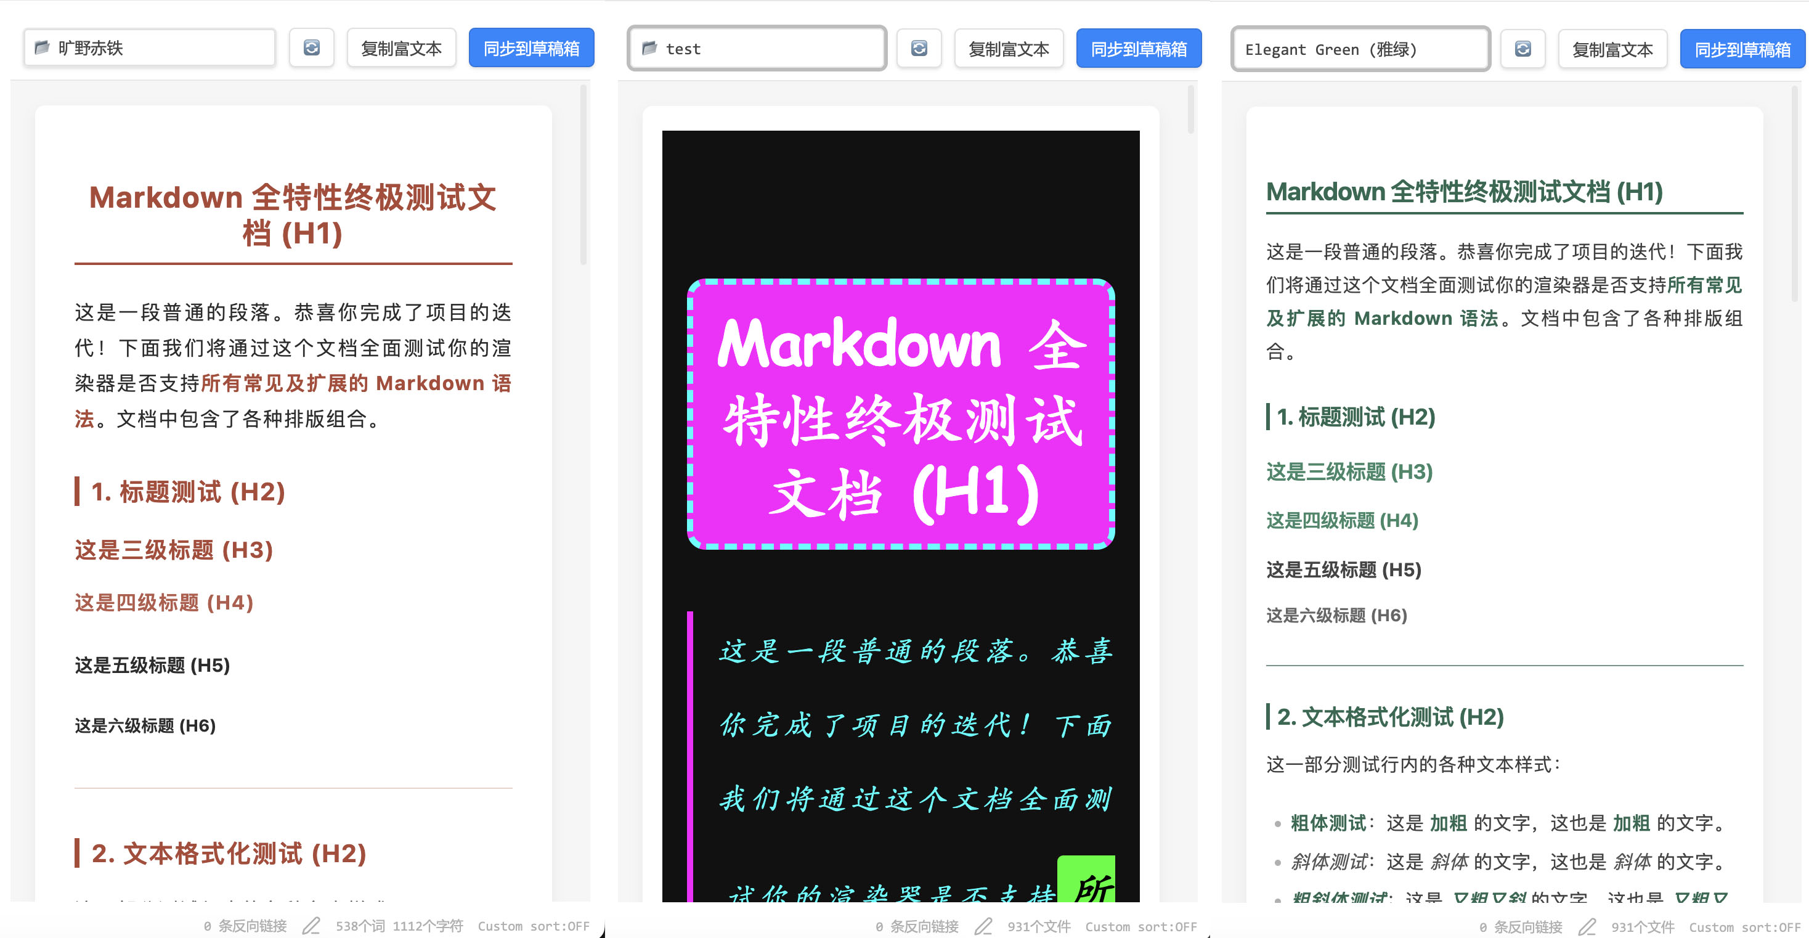Click the red '这是四级标题 (H4)' heading
This screenshot has height=938, width=1809.
coord(165,602)
